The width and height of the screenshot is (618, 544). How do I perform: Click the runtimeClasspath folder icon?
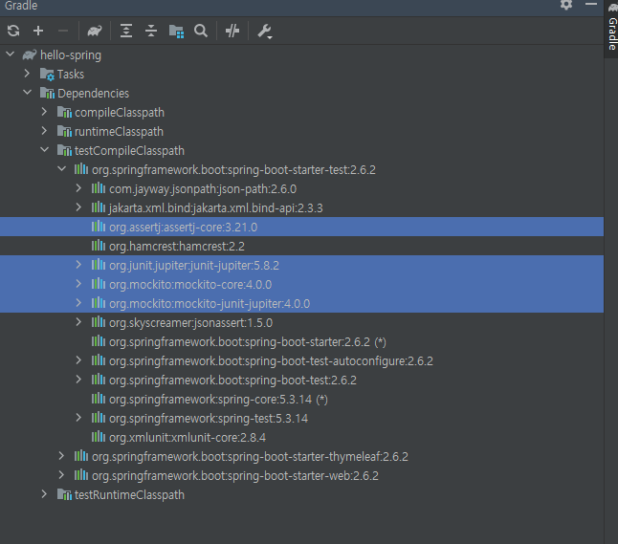(64, 132)
